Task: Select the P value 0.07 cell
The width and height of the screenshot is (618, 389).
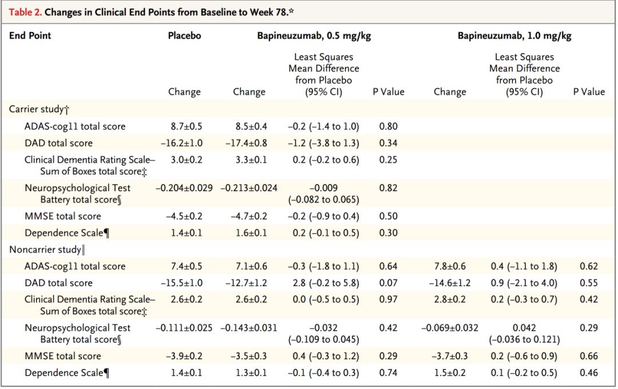Action: coord(388,283)
